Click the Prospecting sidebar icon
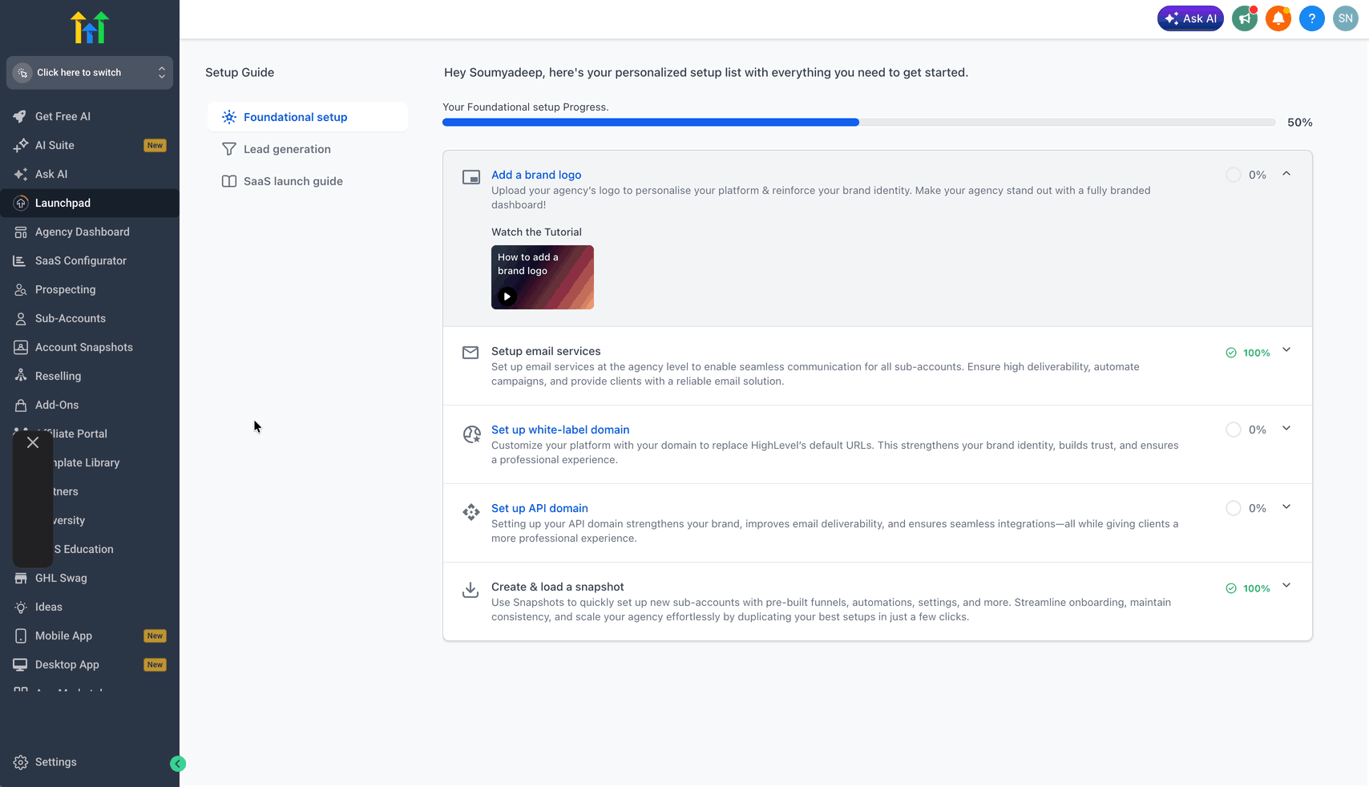The image size is (1369, 787). click(x=21, y=289)
